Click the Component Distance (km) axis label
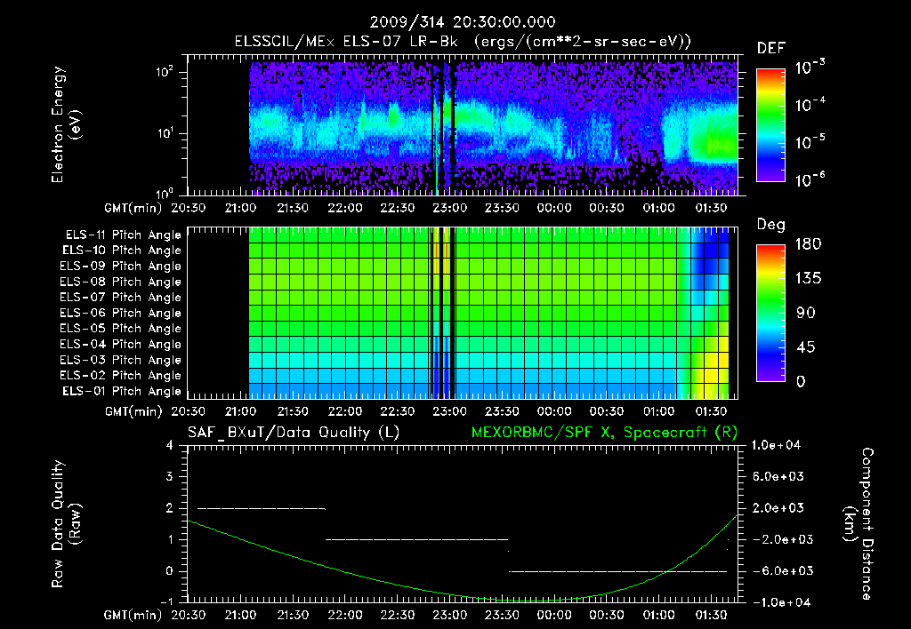 coord(859,524)
